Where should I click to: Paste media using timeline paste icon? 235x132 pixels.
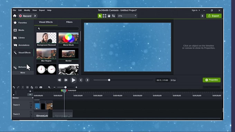point(32,87)
